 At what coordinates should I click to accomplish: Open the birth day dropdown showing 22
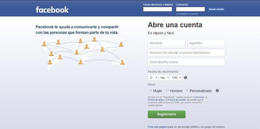pos(153,77)
